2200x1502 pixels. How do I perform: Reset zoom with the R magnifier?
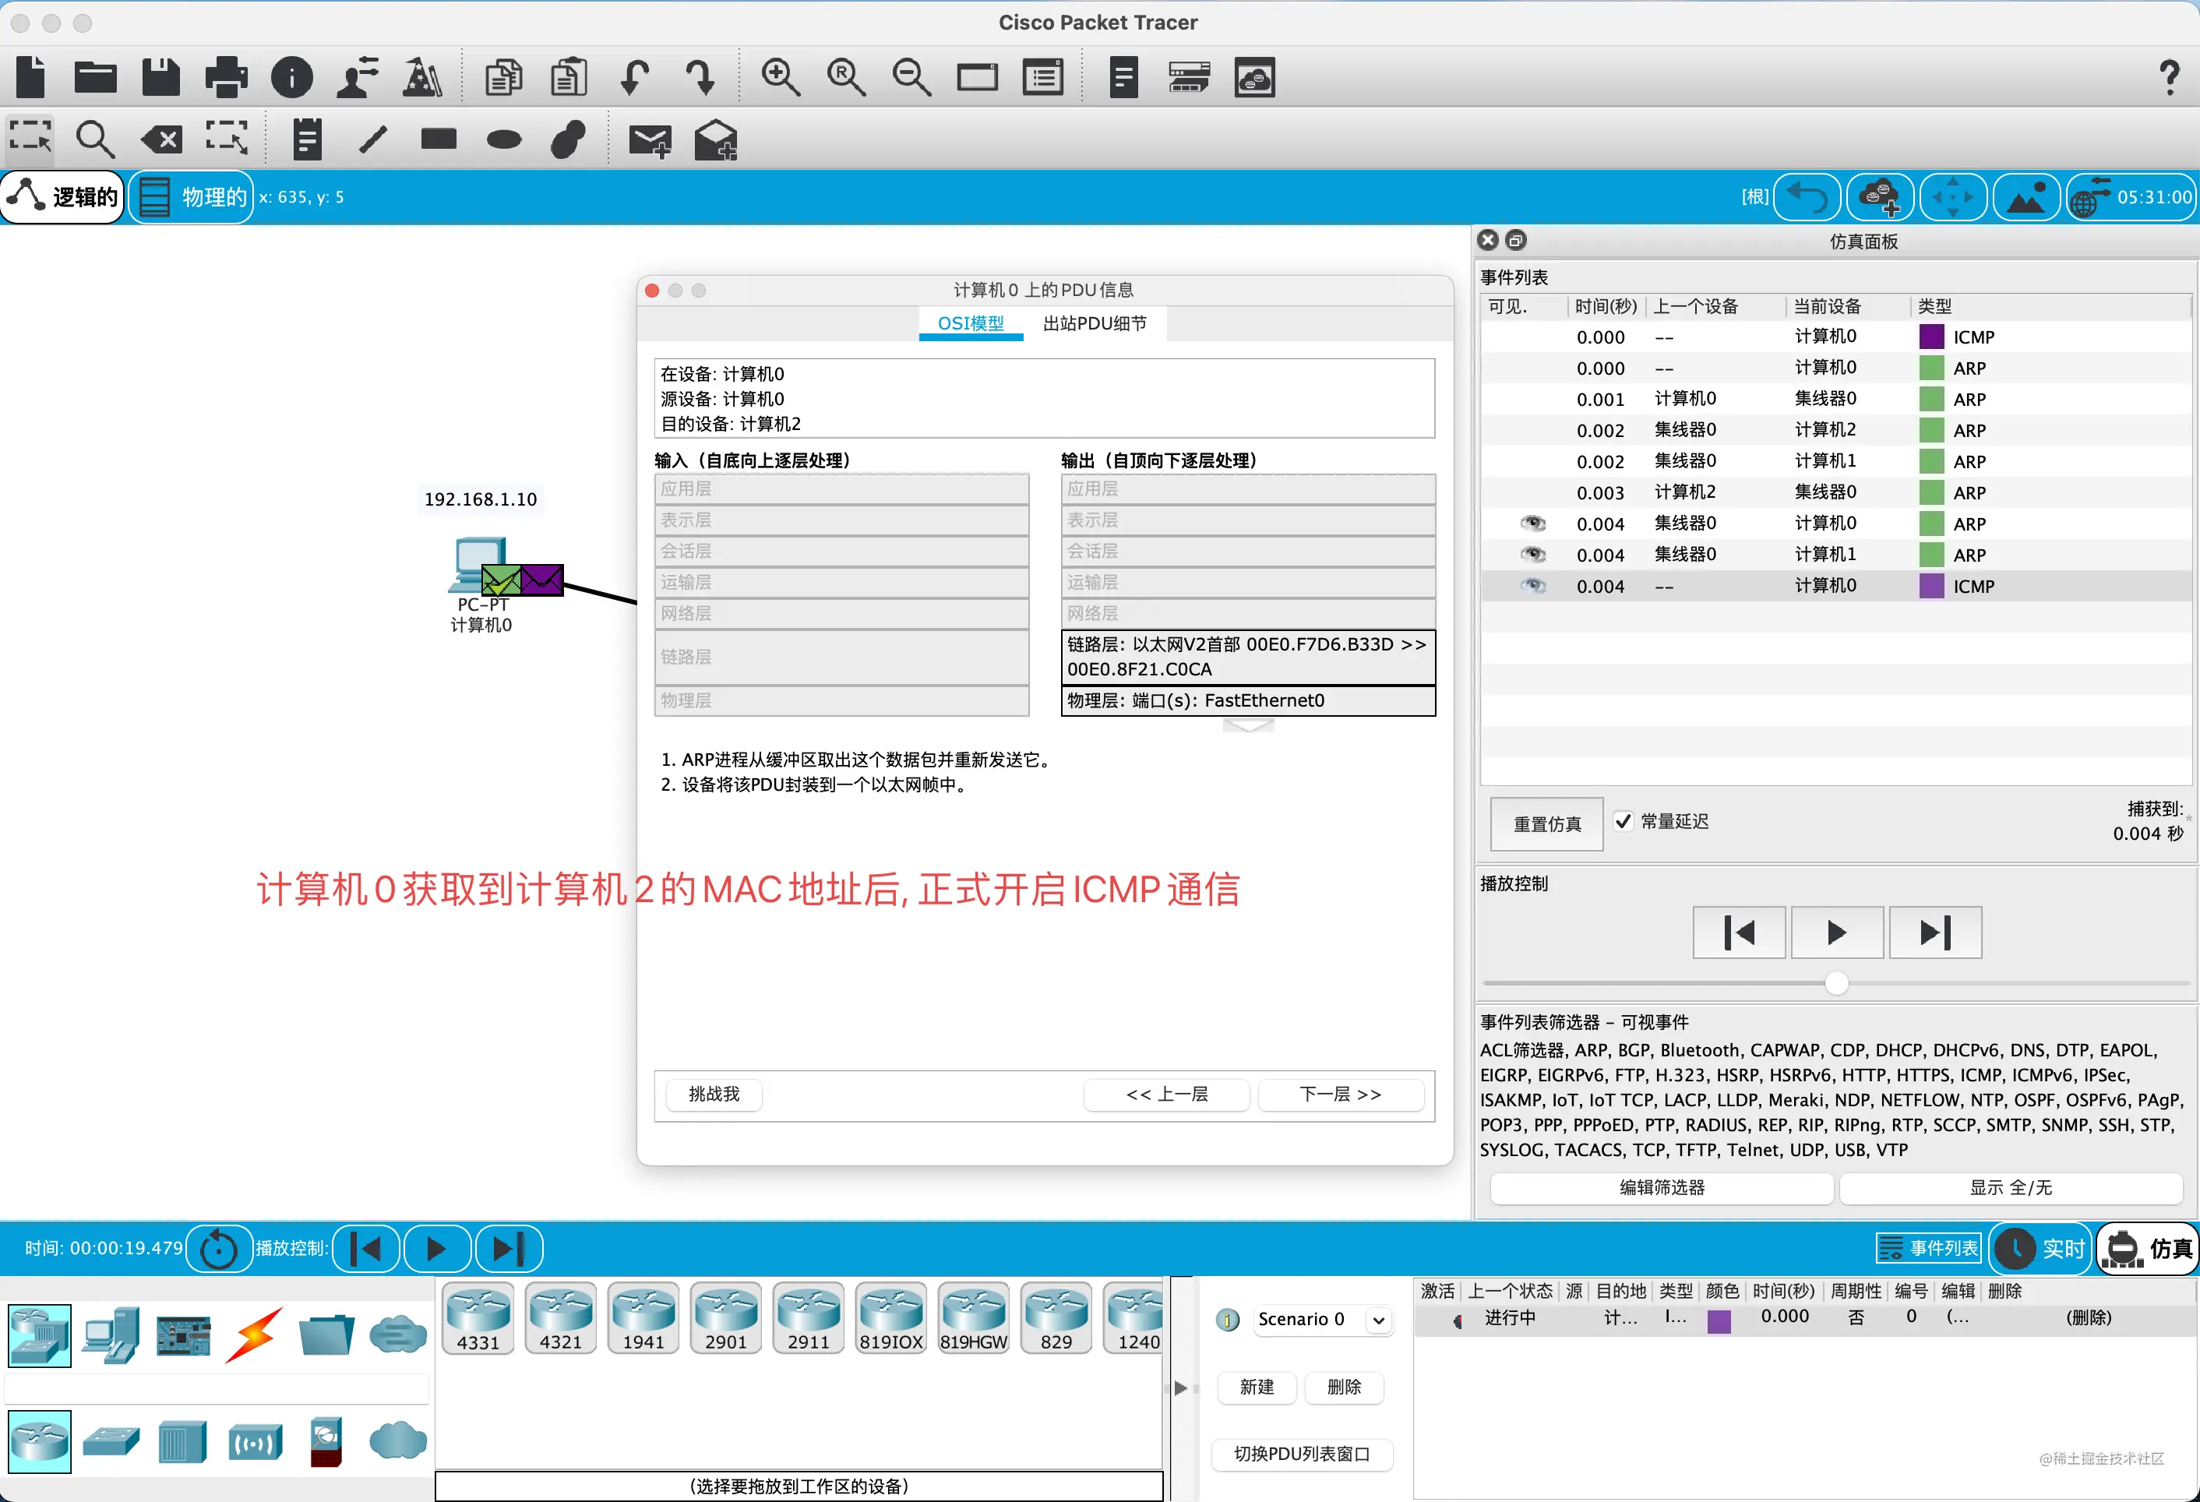[846, 78]
